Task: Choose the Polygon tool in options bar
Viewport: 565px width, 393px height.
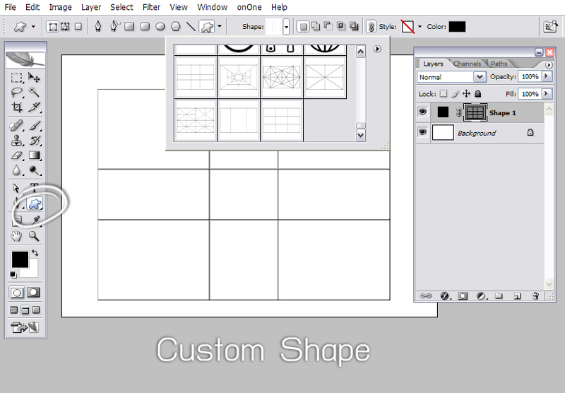Action: point(175,26)
